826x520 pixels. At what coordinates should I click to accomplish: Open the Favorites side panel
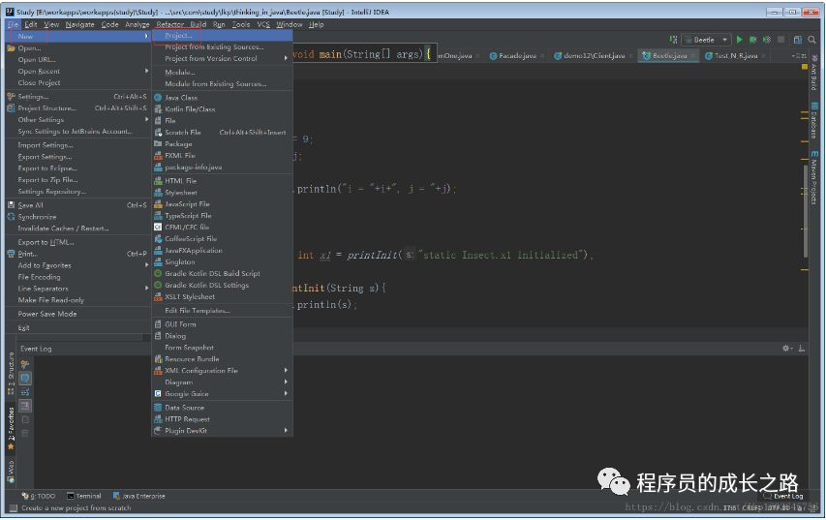(11, 428)
